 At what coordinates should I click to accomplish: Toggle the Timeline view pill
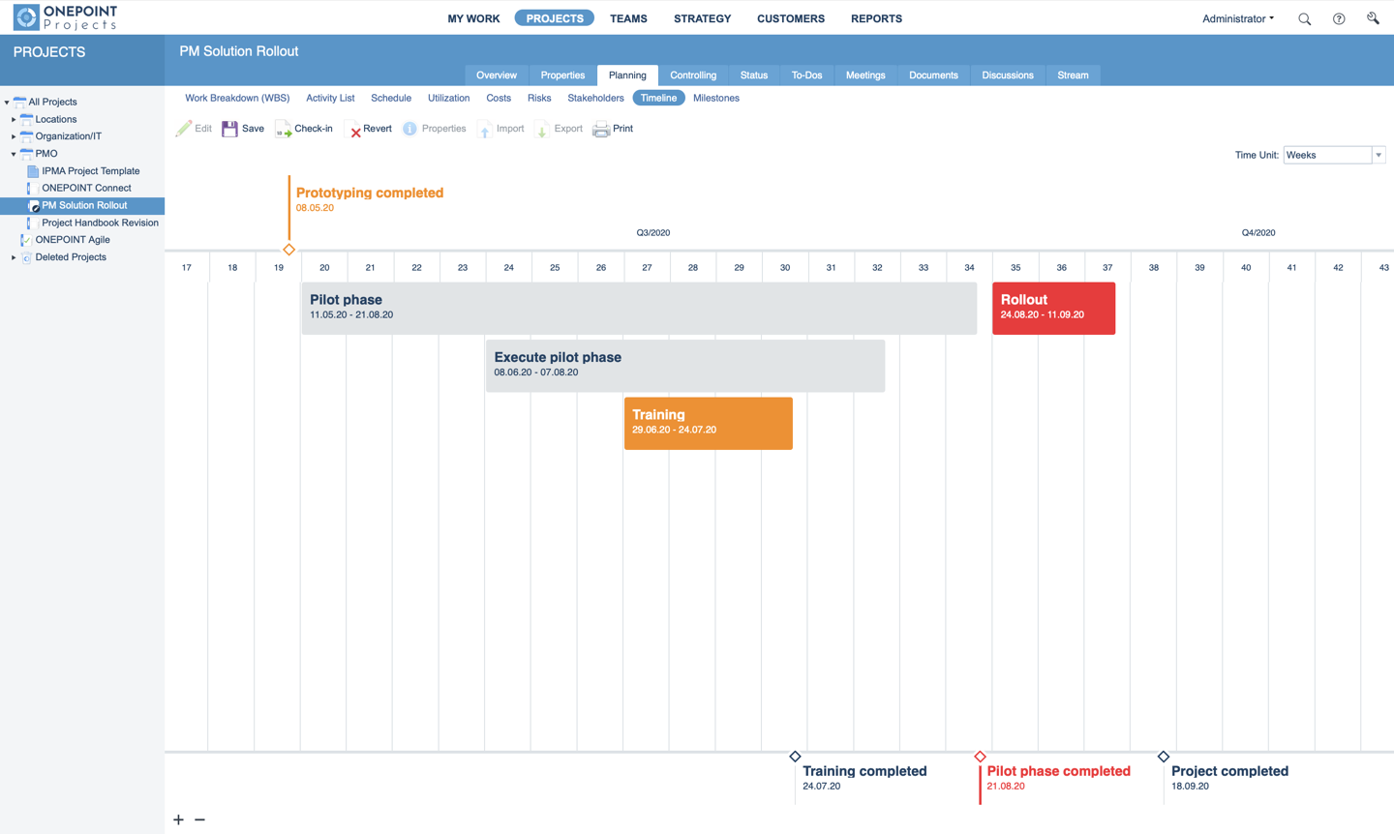[x=658, y=98]
